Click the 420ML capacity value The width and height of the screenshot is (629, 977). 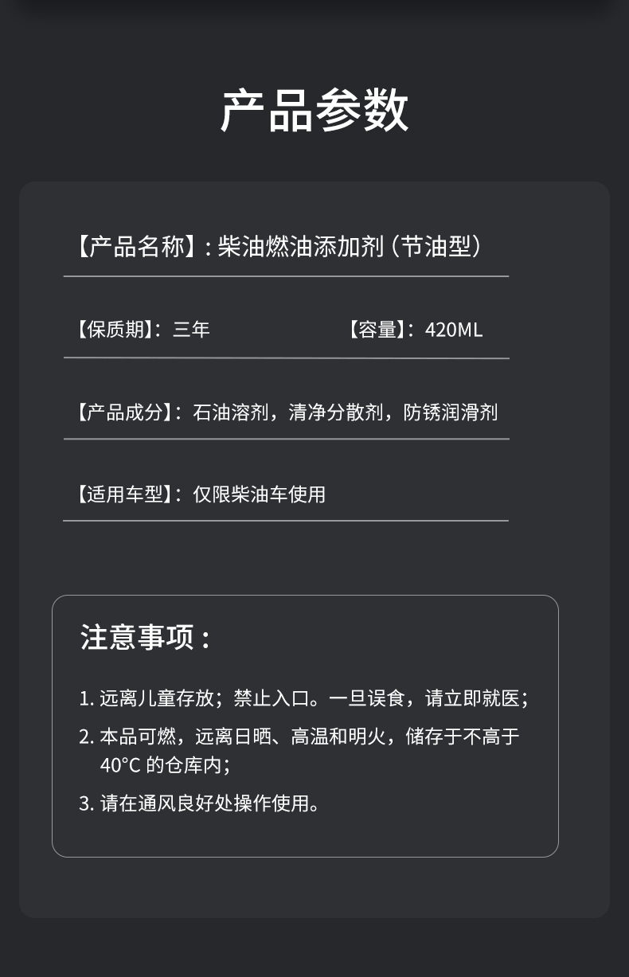click(454, 330)
